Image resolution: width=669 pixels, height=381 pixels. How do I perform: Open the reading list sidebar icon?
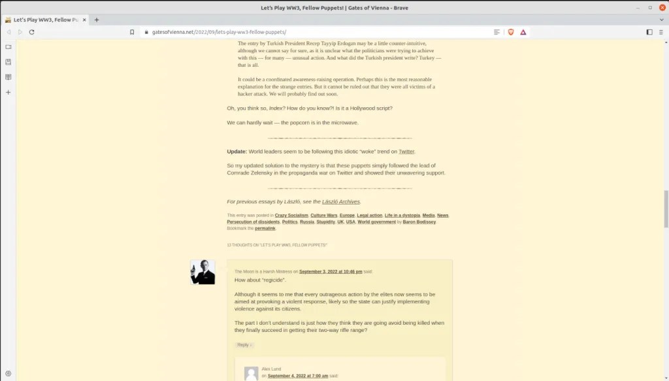[x=8, y=77]
